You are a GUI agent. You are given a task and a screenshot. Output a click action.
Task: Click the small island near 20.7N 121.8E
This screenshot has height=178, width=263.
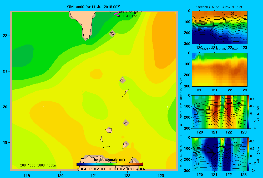(x=122, y=80)
